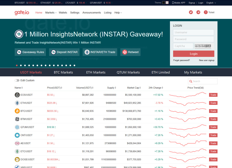
Task: Click the EOS coin icon
Action: [17, 95]
